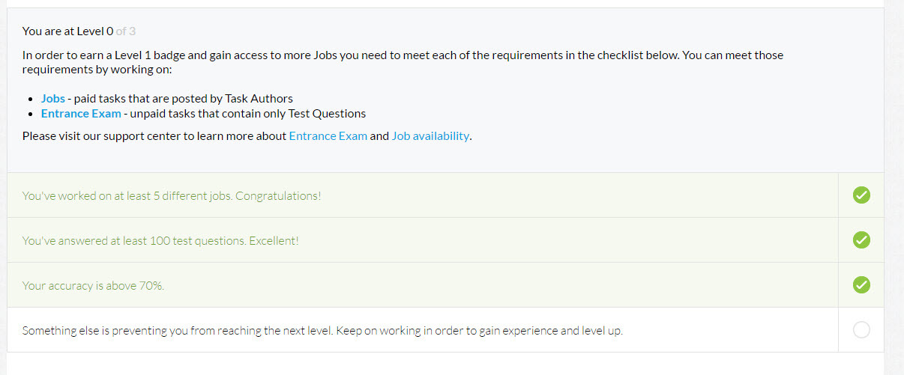Viewport: 904px width, 375px height.
Task: Click the bullet point beside Jobs
Action: [x=31, y=100]
